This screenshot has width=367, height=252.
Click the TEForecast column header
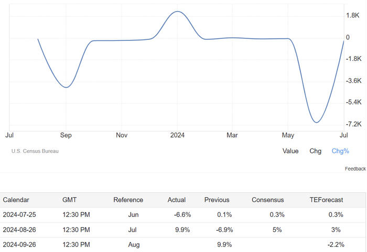coord(326,200)
